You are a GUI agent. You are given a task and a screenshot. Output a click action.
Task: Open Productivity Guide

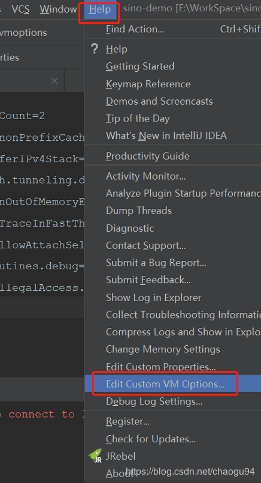(x=173, y=156)
